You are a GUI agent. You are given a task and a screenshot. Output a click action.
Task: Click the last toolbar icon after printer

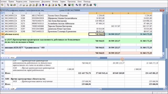(x=95, y=5)
